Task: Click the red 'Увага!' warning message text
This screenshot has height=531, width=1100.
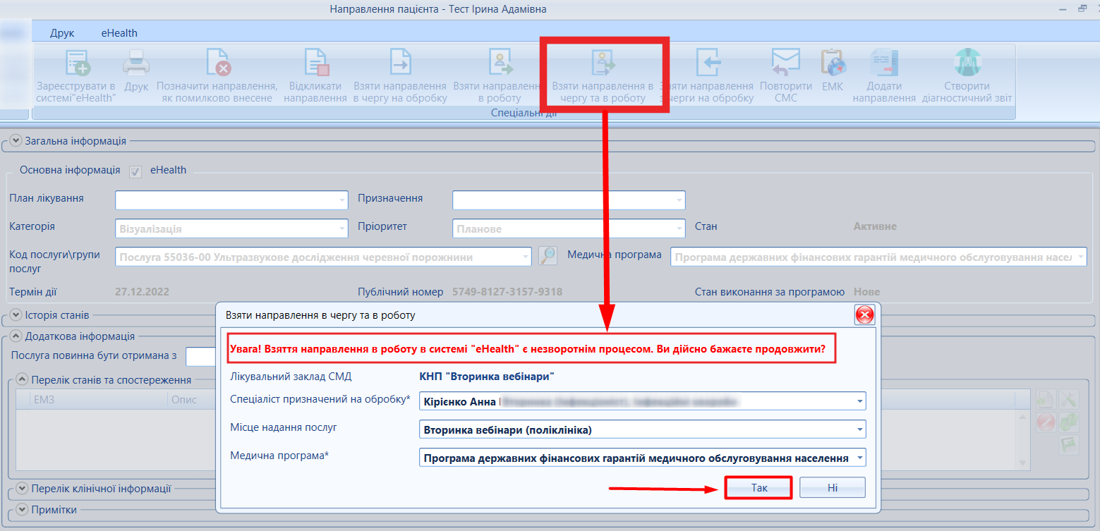Action: [x=528, y=348]
